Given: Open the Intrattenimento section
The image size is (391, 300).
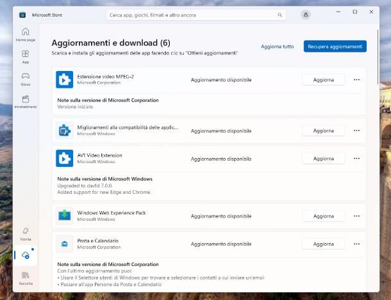Looking at the screenshot, I should 26,102.
